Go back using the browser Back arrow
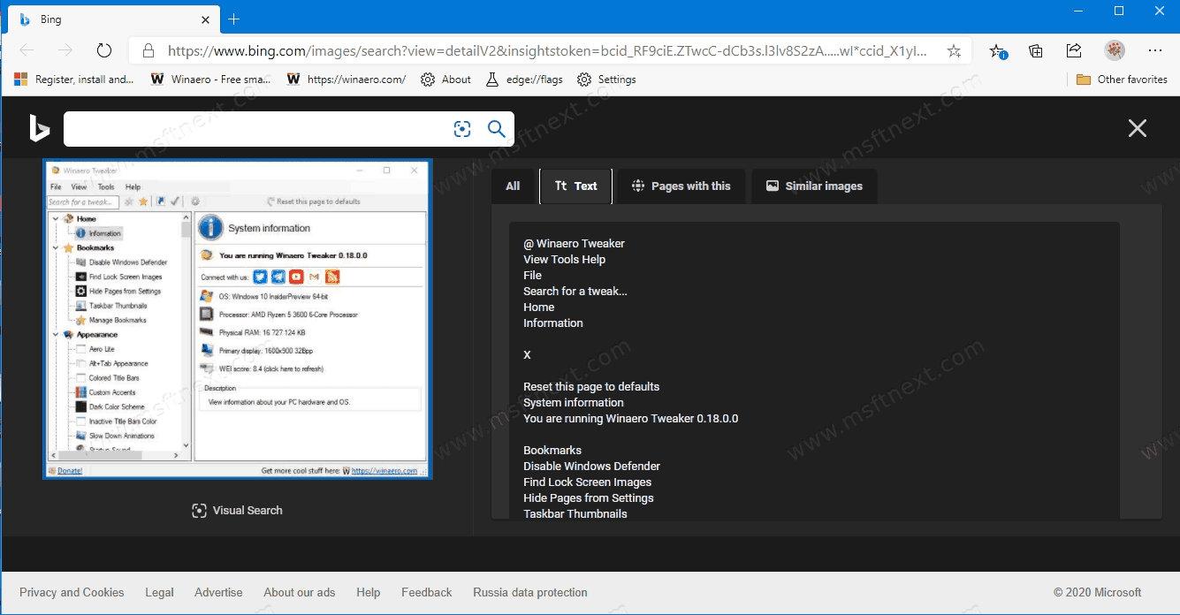Image resolution: width=1180 pixels, height=615 pixels. tap(27, 50)
